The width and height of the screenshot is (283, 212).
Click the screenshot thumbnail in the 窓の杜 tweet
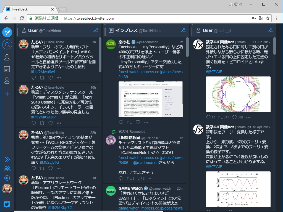click(151, 99)
